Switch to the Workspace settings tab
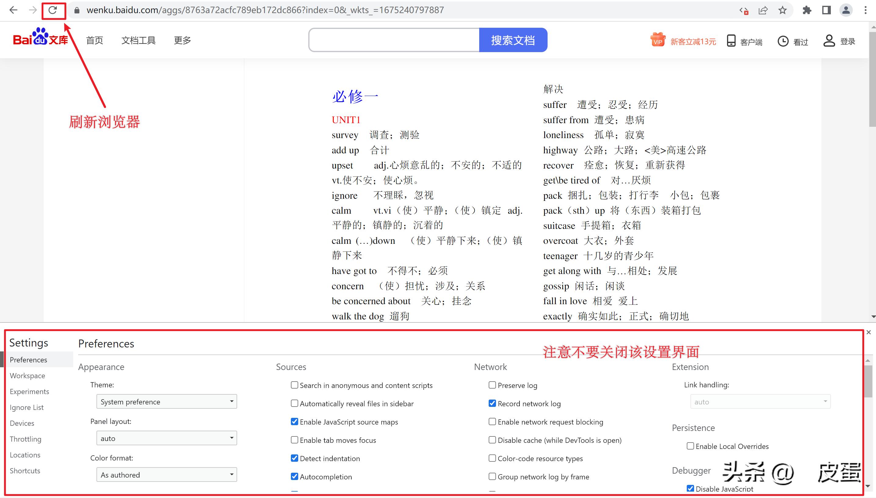 coord(27,375)
